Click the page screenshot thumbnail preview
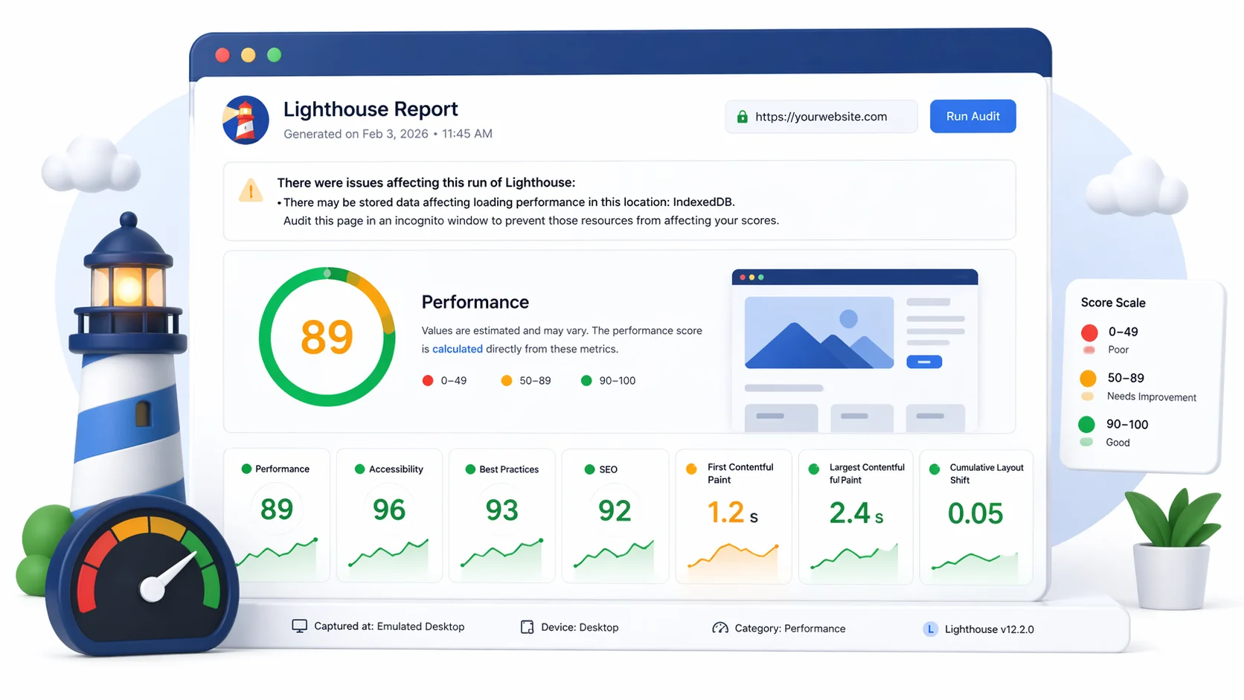The width and height of the screenshot is (1244, 700). (x=854, y=350)
